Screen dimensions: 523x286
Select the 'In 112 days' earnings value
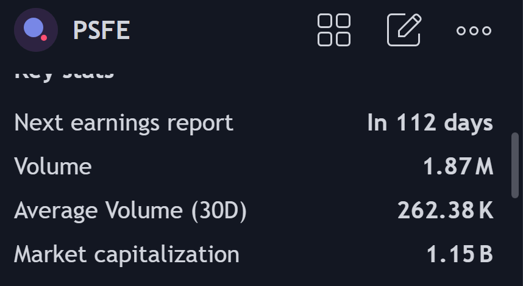coord(430,123)
